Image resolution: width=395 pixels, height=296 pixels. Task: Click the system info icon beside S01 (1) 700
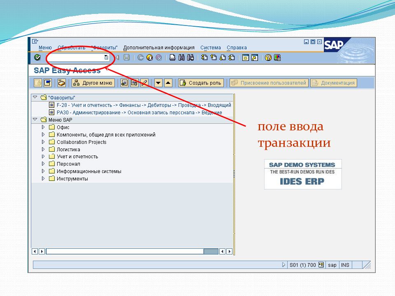(321, 265)
